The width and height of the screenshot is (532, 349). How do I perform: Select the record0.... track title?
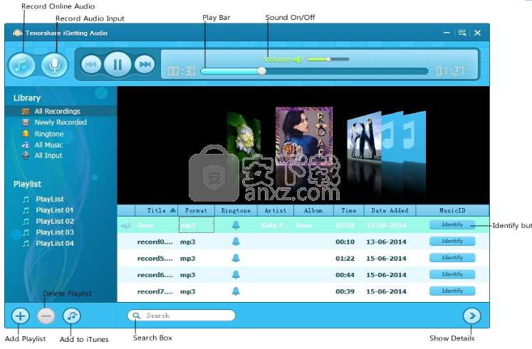[155, 242]
